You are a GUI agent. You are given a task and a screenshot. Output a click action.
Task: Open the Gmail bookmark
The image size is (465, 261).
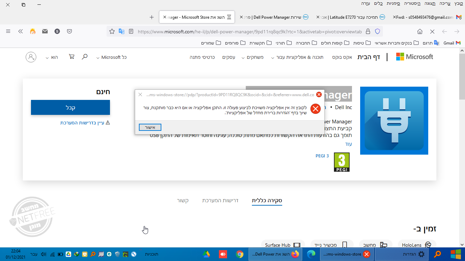(452, 43)
